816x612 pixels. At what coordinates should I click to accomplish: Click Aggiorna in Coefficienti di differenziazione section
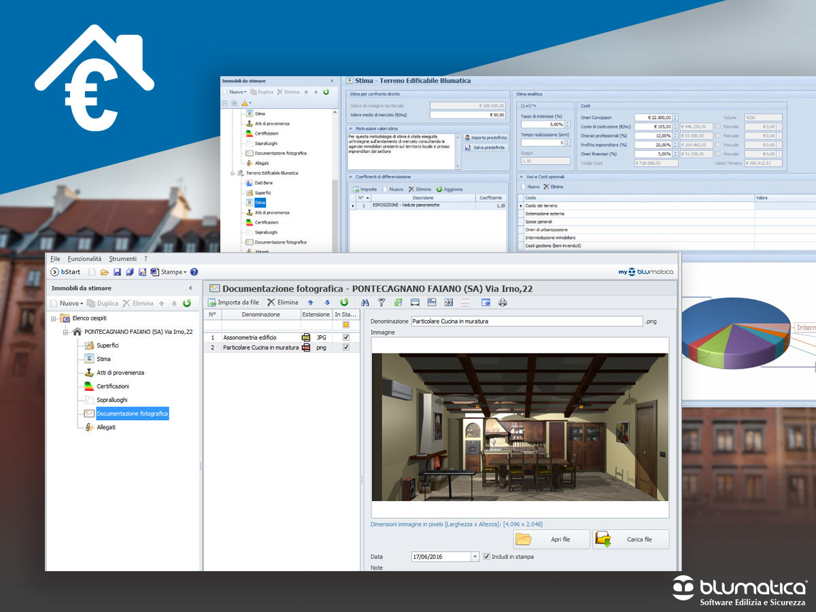point(449,189)
